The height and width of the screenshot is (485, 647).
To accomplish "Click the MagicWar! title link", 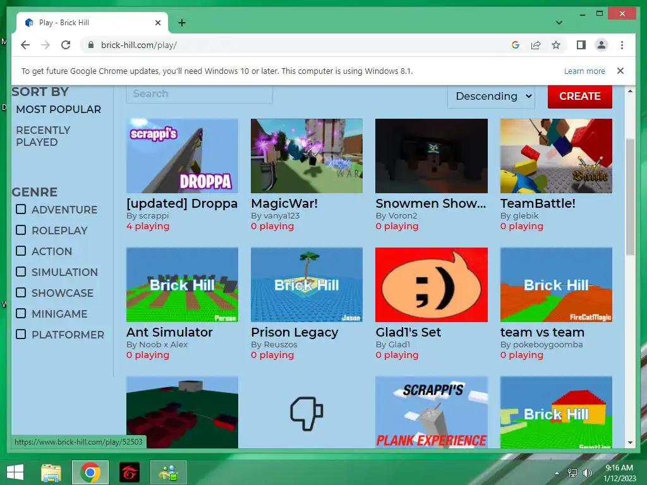I will click(x=284, y=204).
